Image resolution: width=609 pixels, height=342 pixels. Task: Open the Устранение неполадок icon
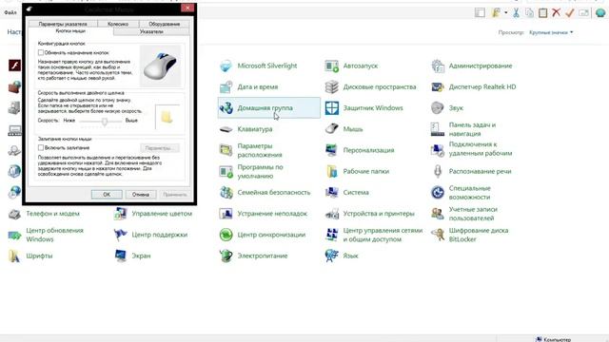click(x=226, y=214)
